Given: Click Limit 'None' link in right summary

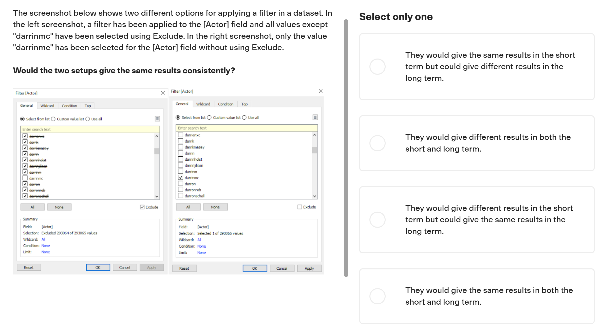Looking at the screenshot, I should [x=202, y=252].
